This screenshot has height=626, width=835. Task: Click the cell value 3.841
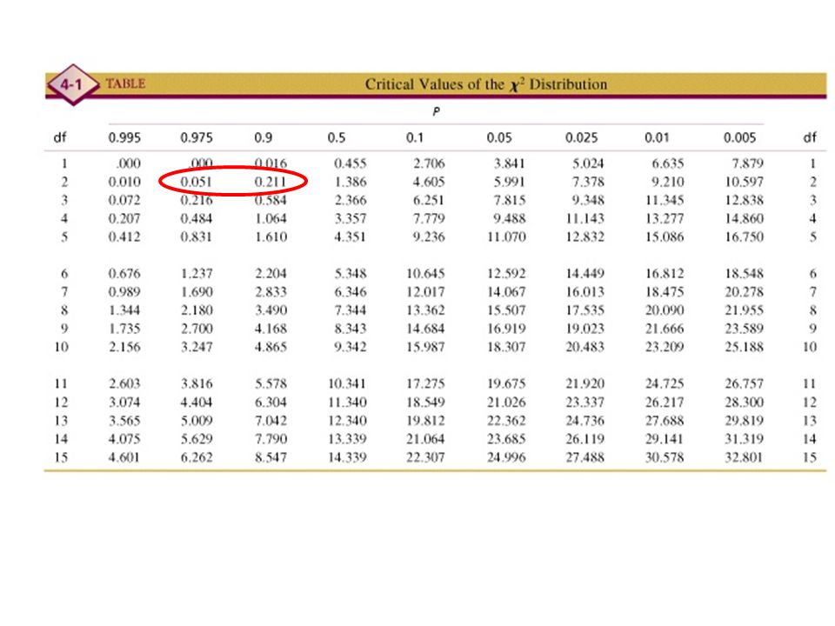509,163
